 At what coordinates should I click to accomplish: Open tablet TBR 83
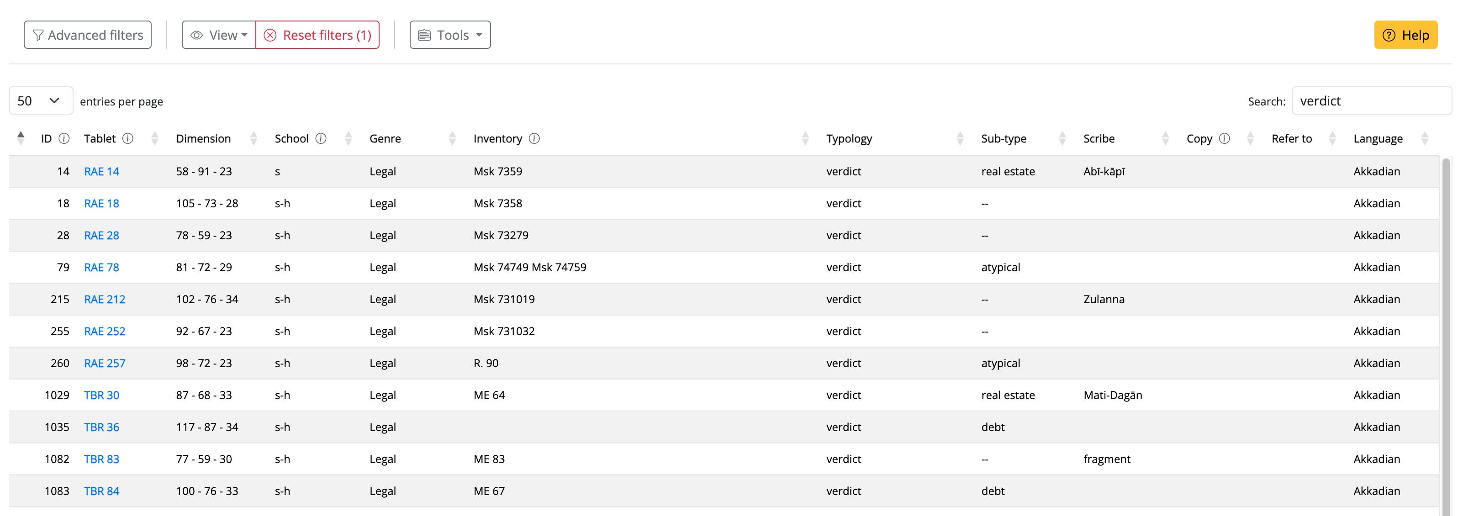tap(102, 459)
